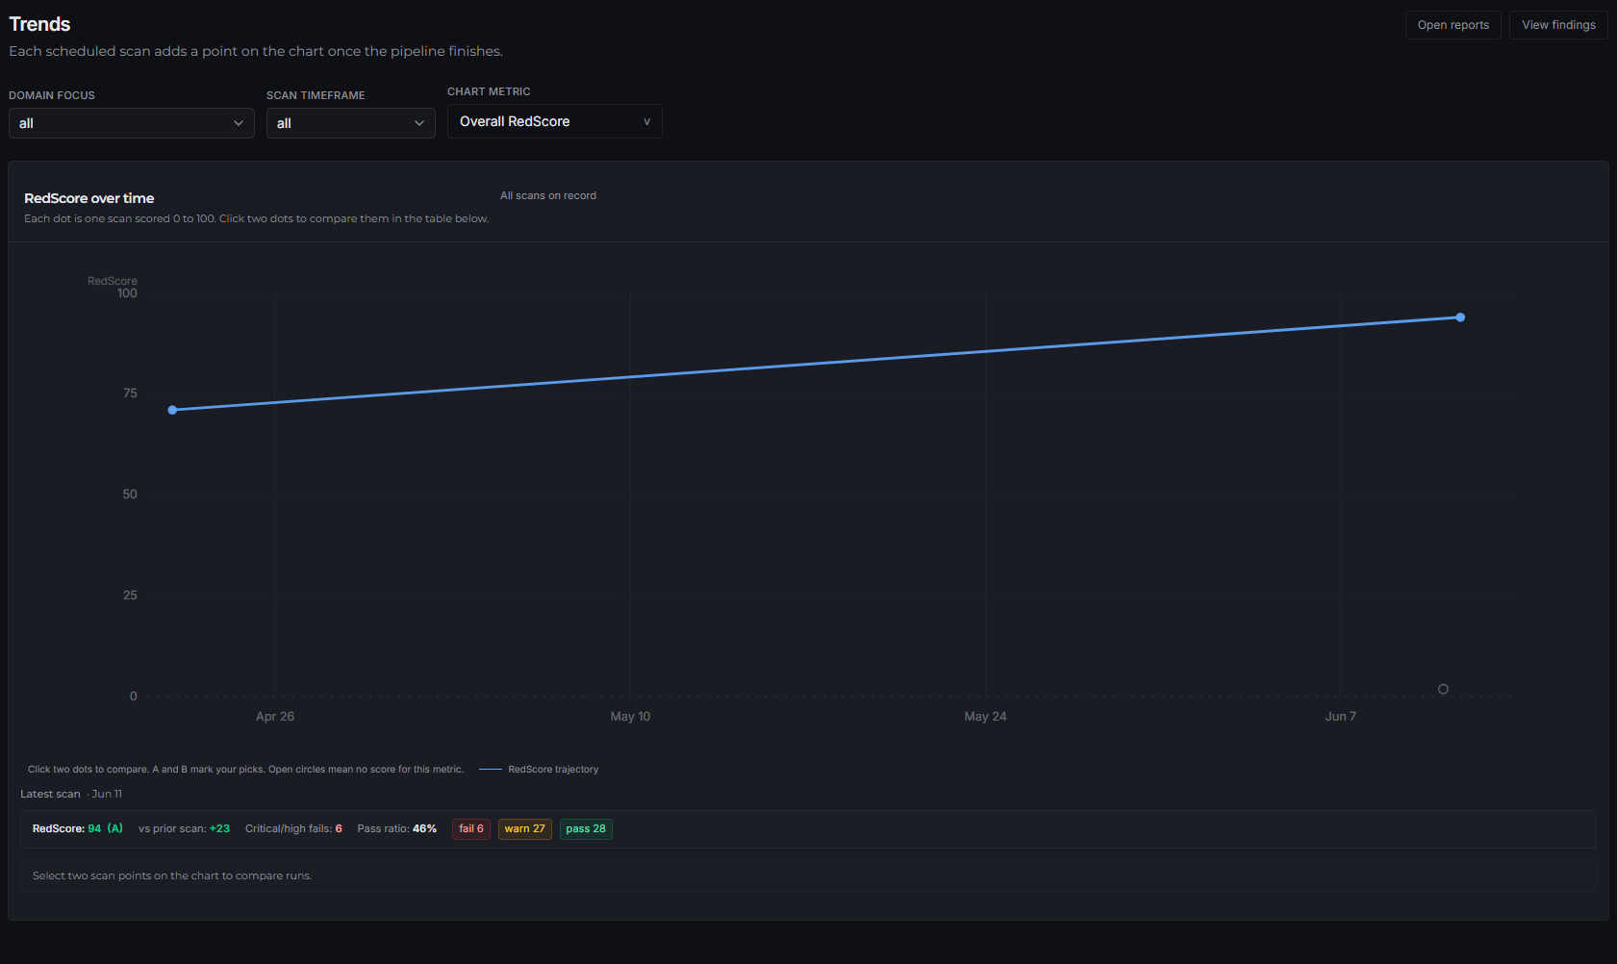1617x964 pixels.
Task: Expand the Scan Timeframe dropdown
Action: point(351,123)
